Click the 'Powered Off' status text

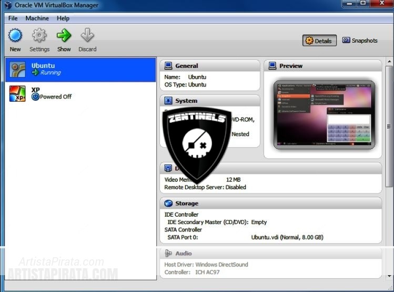[56, 96]
